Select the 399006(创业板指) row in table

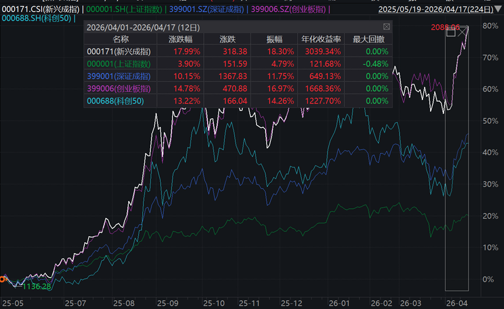[x=118, y=88]
